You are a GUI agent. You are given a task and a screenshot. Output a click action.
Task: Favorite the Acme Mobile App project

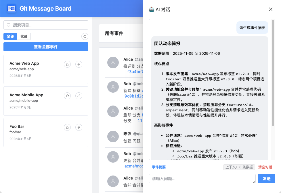point(67,96)
